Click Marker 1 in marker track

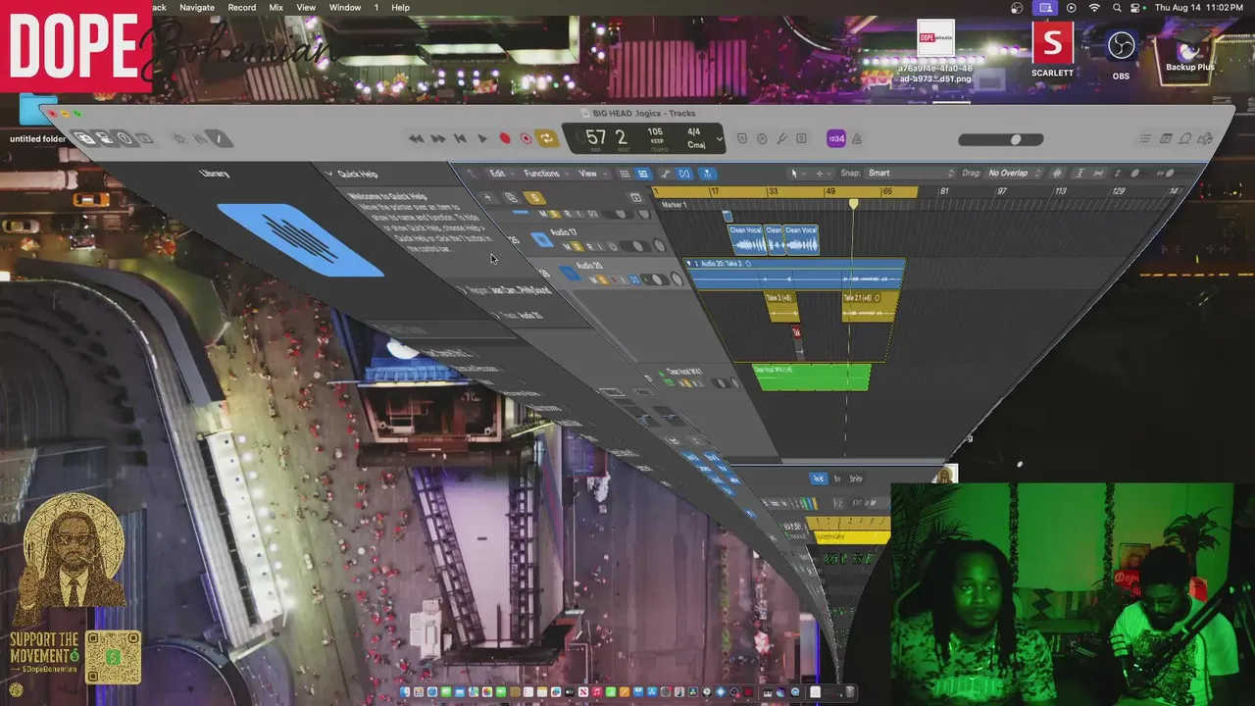click(675, 205)
